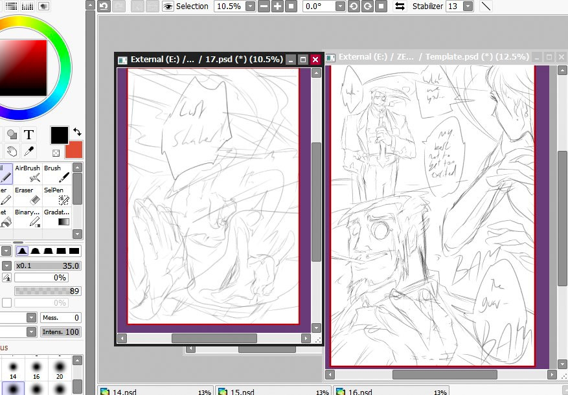Image resolution: width=568 pixels, height=395 pixels.
Task: Flip canvas horizontally with the arrows icon
Action: [x=400, y=6]
